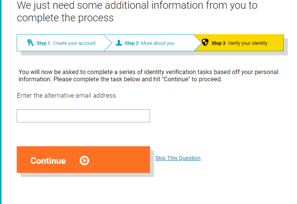
Task: Click the keys icon in Step 1
Action: (30, 43)
